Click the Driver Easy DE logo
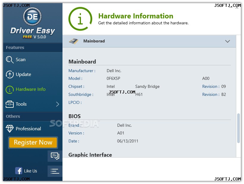244x184 pixels. tap(32, 17)
